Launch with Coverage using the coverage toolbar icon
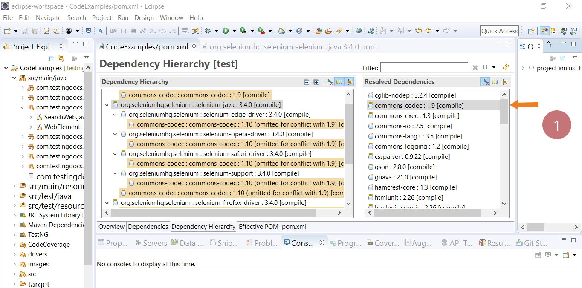 tap(243, 31)
